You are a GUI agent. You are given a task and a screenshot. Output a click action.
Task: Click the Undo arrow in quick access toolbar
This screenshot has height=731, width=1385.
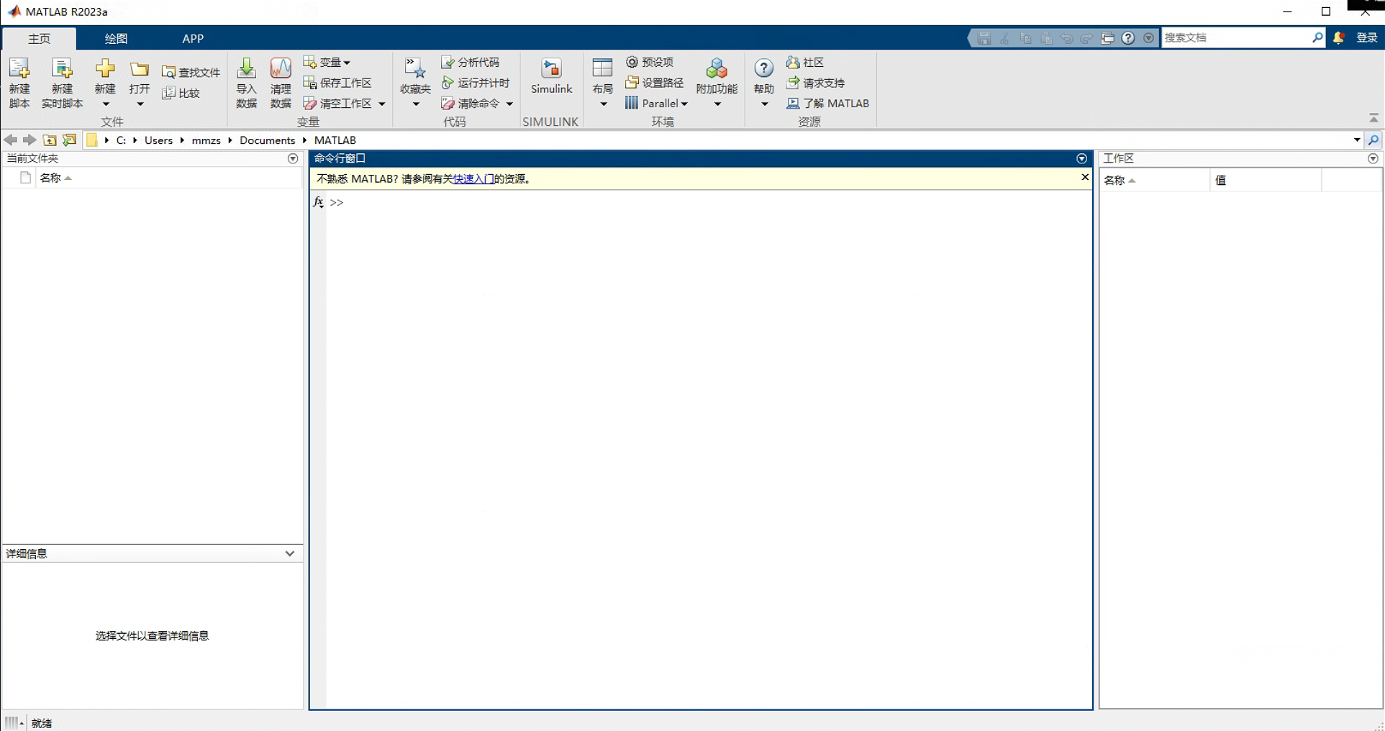tap(1067, 38)
